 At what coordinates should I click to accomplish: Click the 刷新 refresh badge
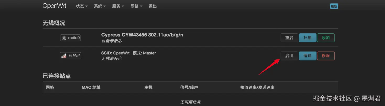334,6
